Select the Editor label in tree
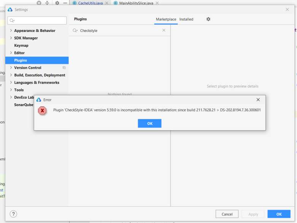Image resolution: width=297 pixels, height=223 pixels. 19,53
